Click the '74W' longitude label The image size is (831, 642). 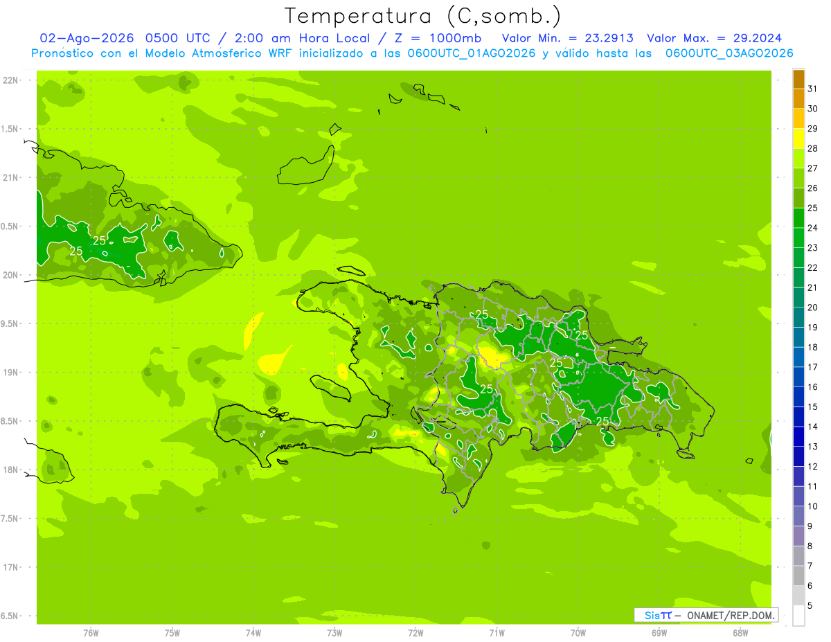click(x=253, y=633)
